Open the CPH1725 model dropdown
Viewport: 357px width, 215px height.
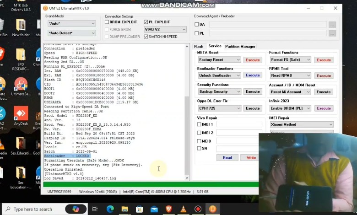coord(219,108)
